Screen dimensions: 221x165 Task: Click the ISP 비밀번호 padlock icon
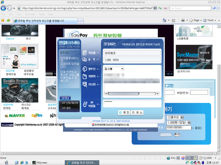coord(85,104)
